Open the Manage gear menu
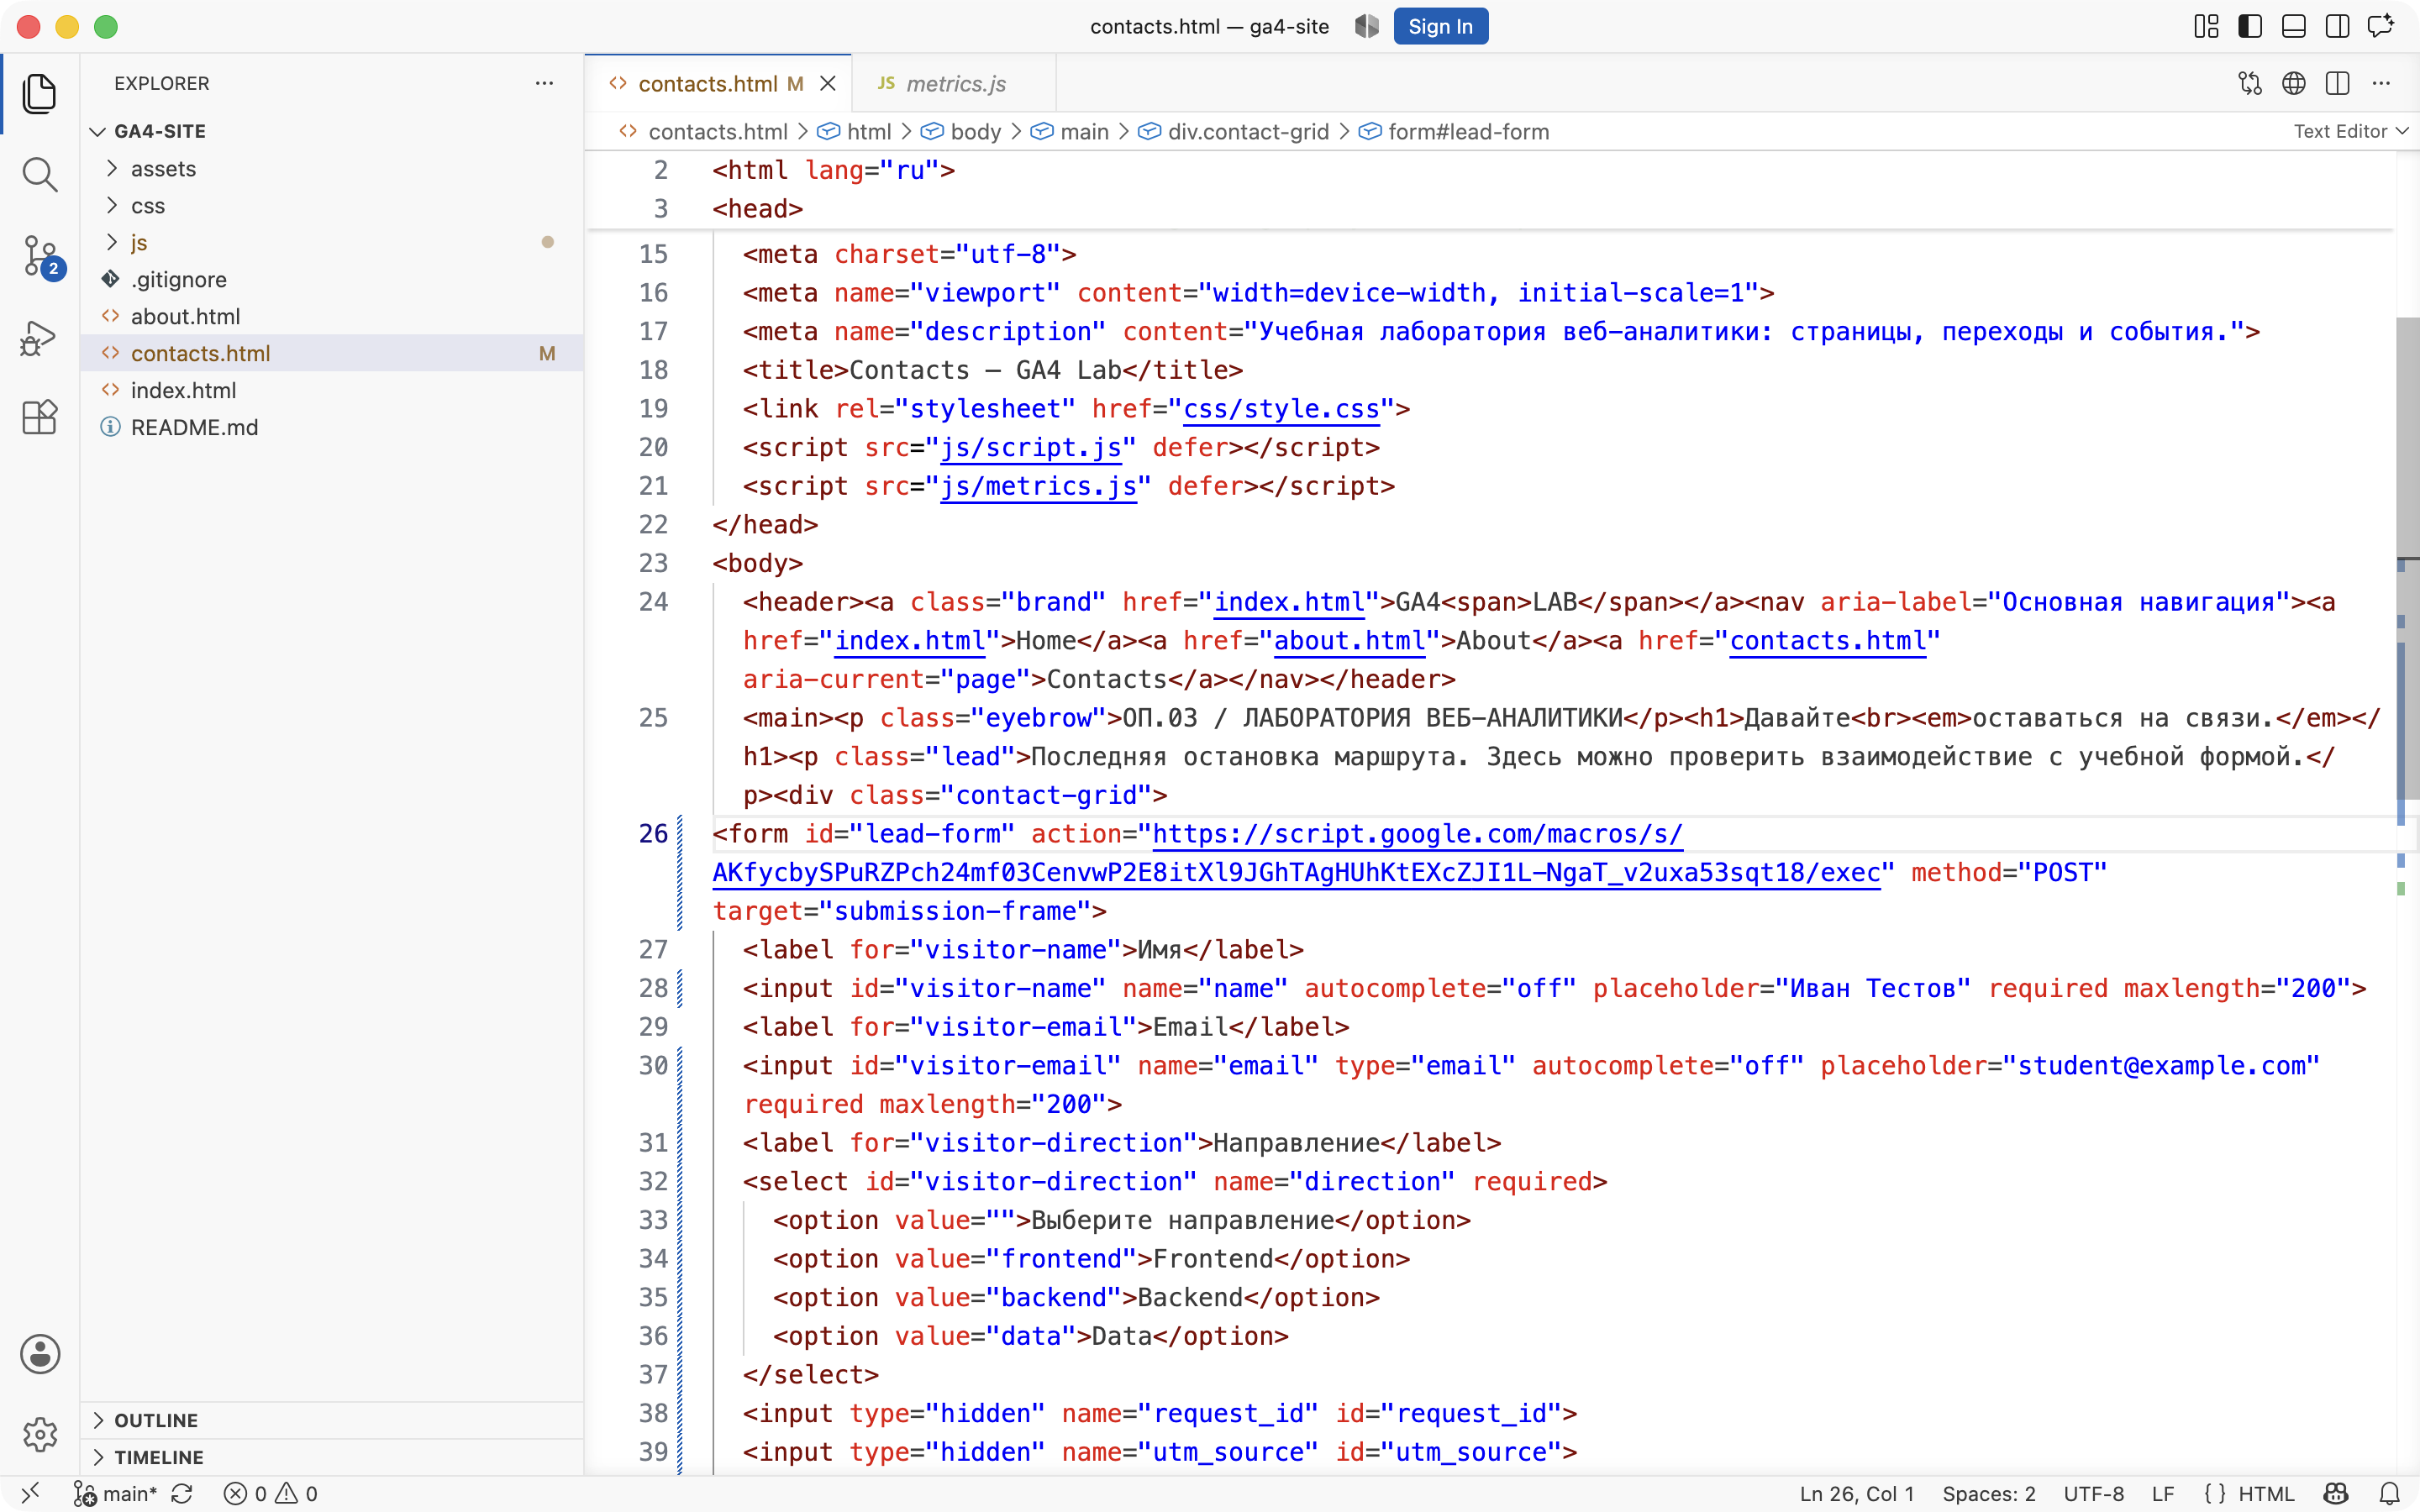 point(40,1434)
